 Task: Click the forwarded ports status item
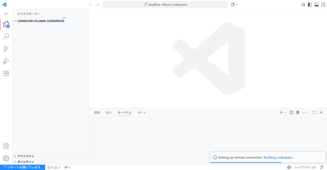67,167
